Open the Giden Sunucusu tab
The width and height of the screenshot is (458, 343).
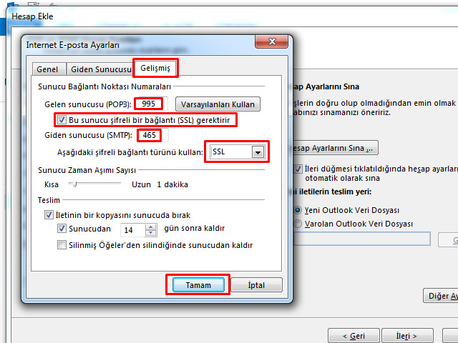(x=100, y=69)
